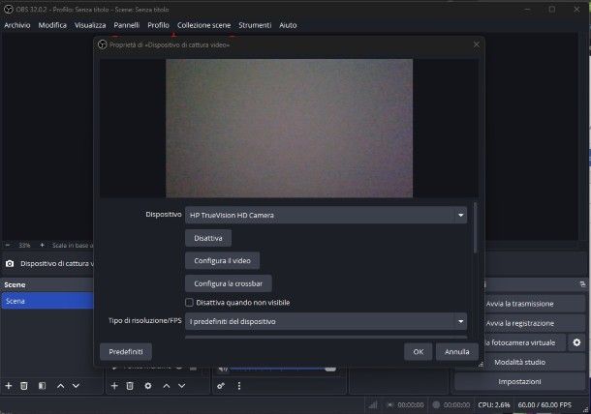
Task: Click Avvia la trasmissione button
Action: [535, 304]
